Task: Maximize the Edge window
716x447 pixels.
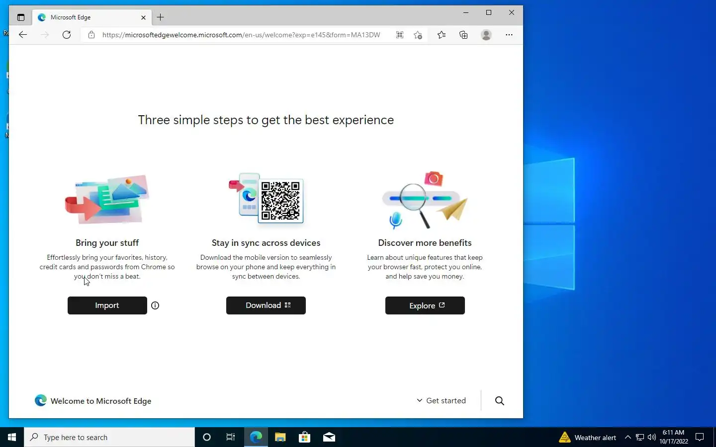Action: pyautogui.click(x=489, y=12)
